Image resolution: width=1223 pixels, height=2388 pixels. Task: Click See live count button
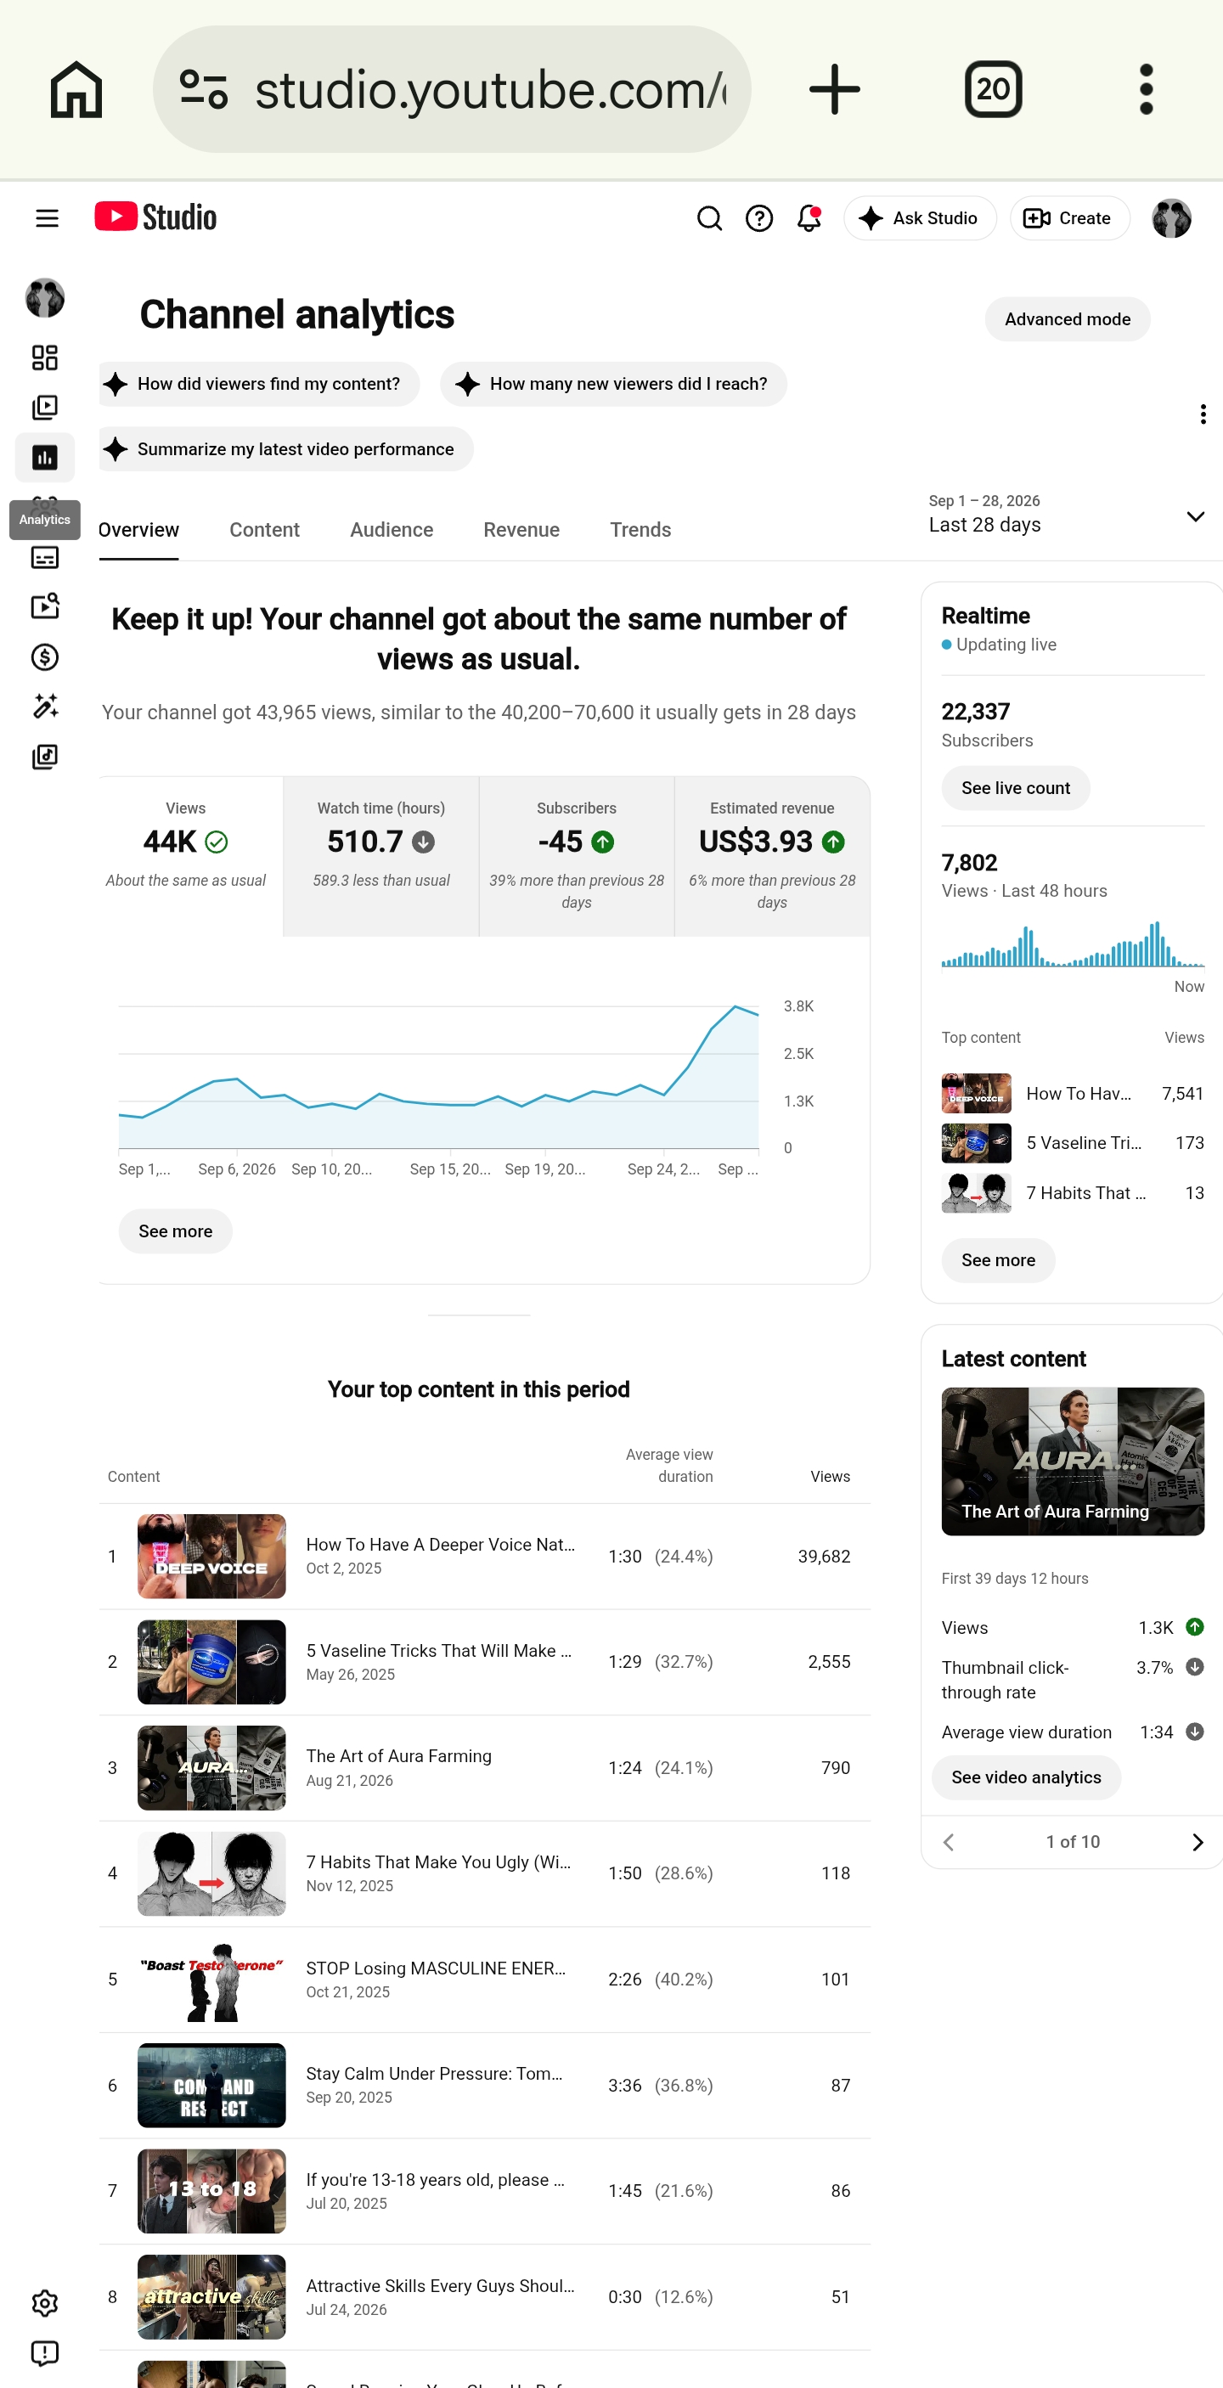tap(1015, 789)
